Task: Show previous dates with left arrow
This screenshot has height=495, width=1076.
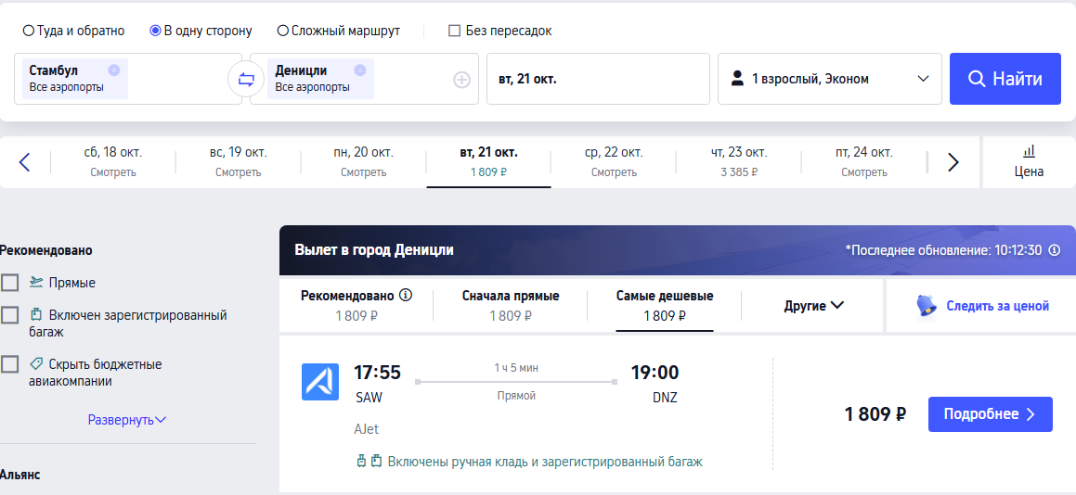Action: point(25,162)
